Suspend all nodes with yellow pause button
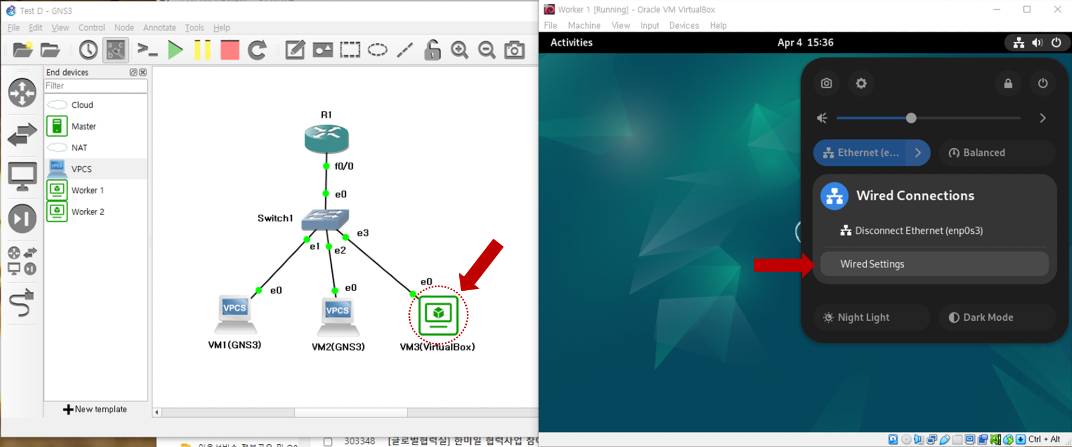1072x447 pixels. (202, 50)
